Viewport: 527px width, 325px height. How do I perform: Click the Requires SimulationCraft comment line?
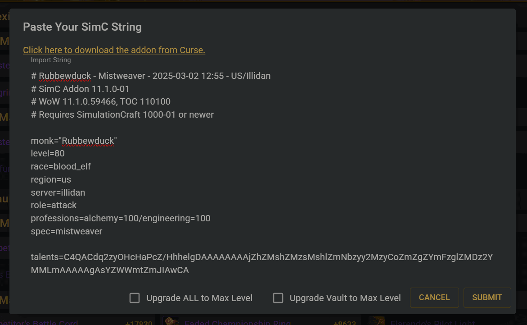coord(122,115)
